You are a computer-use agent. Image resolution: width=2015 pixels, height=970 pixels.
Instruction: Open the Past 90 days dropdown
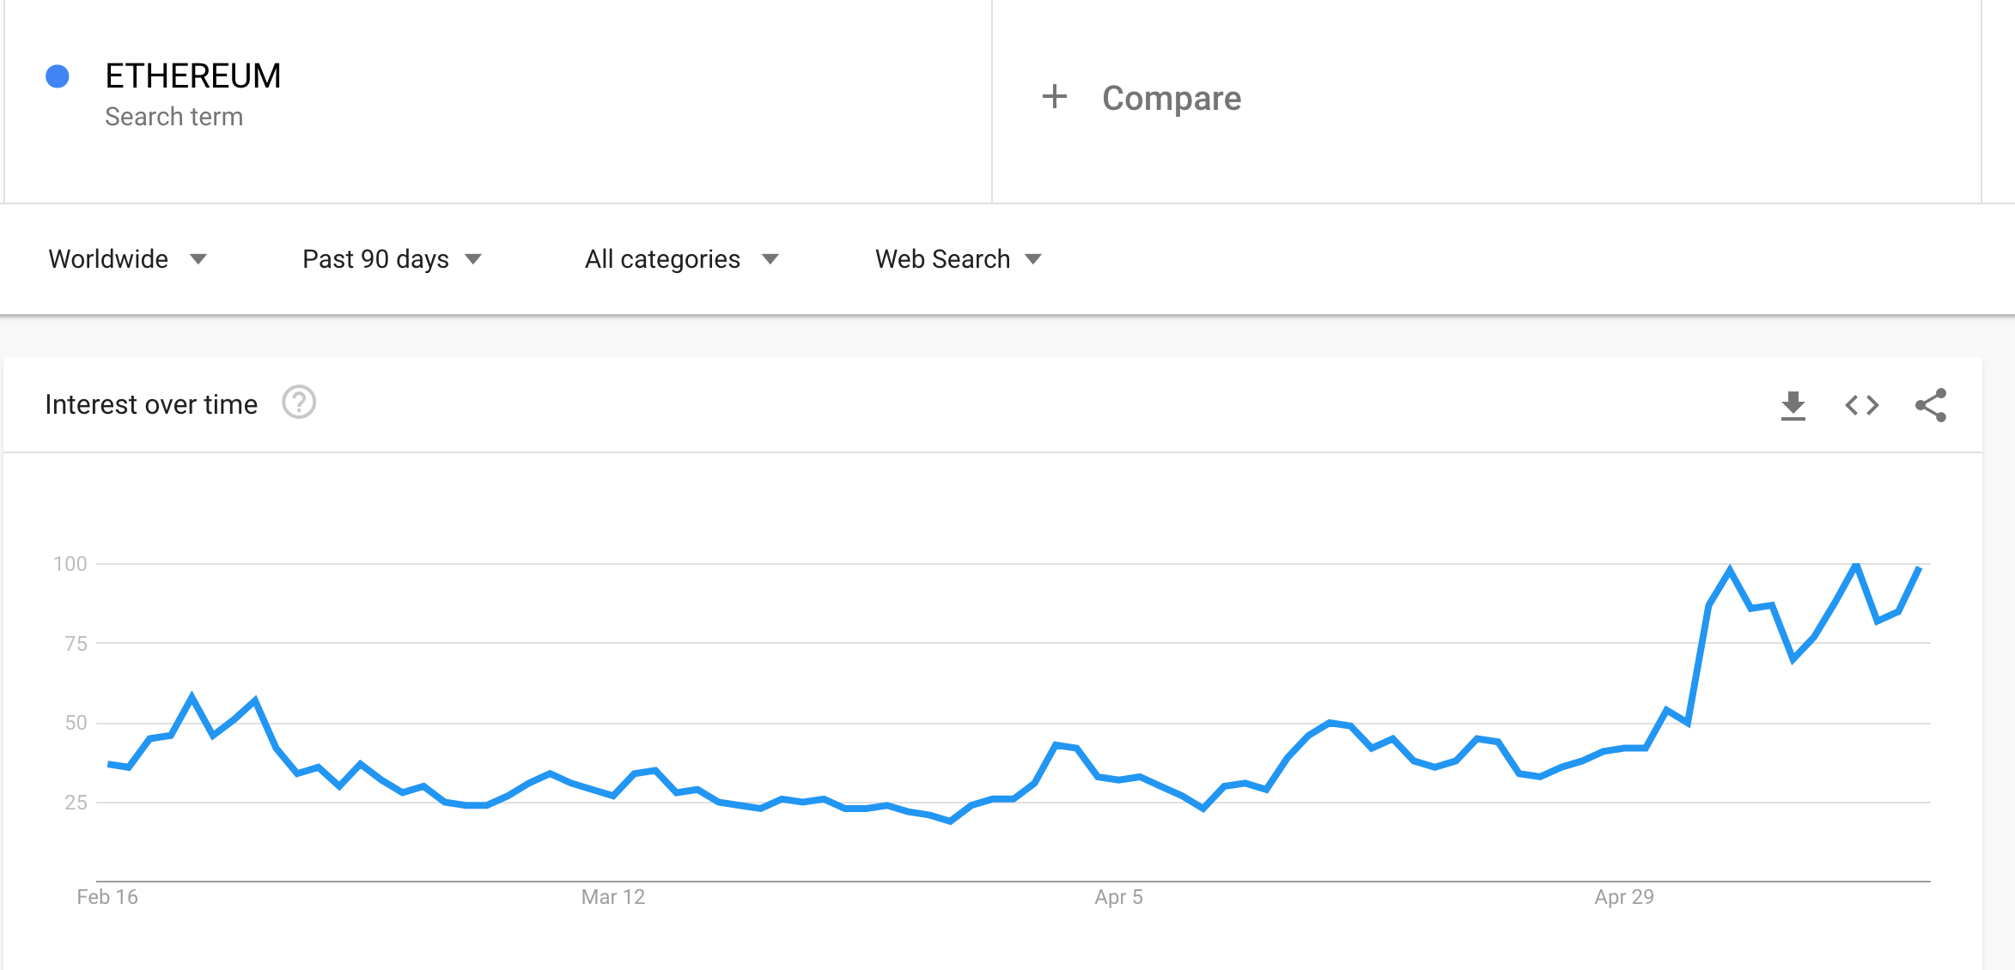pyautogui.click(x=392, y=259)
